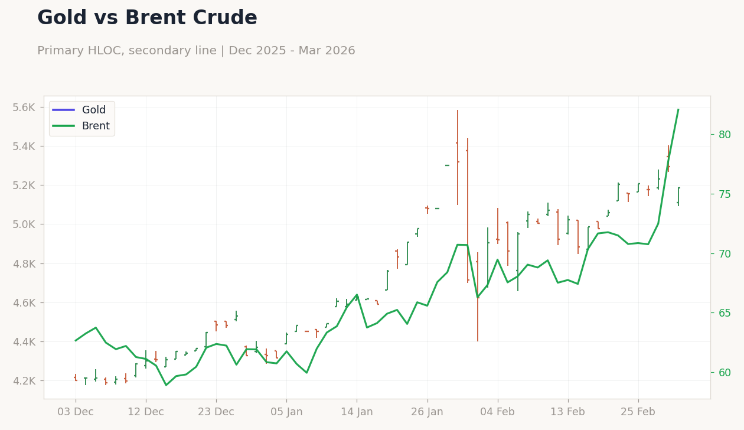This screenshot has width=744, height=430.
Task: Click the 5.2K left axis label
Action: (x=24, y=185)
